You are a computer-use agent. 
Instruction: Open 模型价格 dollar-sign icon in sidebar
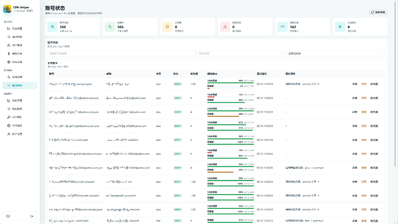click(9, 53)
